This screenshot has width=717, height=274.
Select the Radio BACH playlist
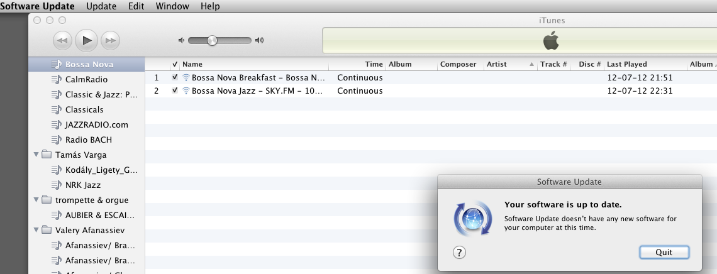(87, 140)
